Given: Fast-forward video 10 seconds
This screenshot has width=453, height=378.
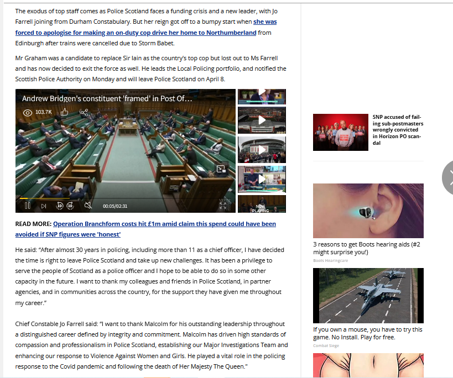Looking at the screenshot, I should coord(70,206).
